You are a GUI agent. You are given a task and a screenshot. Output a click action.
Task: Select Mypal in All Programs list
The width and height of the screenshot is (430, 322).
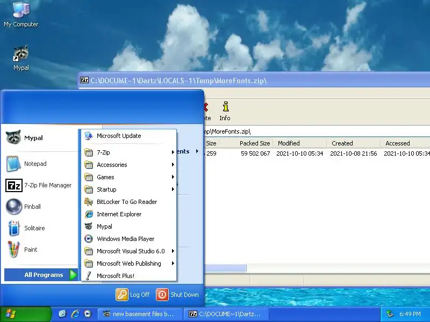click(x=129, y=226)
